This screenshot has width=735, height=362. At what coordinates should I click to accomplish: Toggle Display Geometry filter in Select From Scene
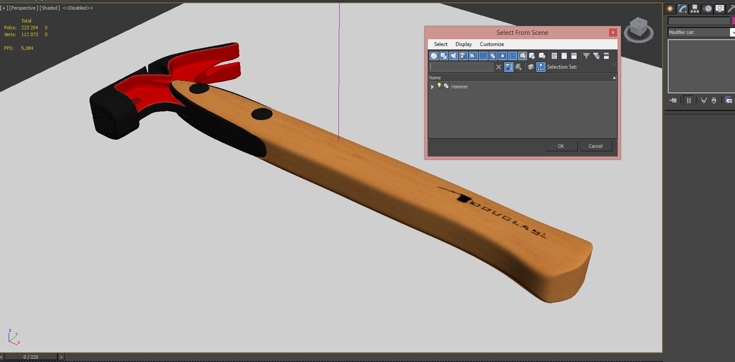pos(434,56)
